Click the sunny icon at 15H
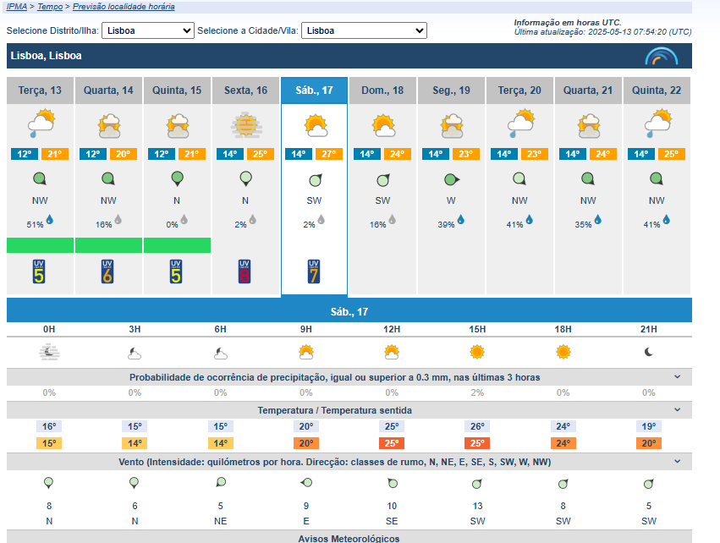 click(x=477, y=352)
